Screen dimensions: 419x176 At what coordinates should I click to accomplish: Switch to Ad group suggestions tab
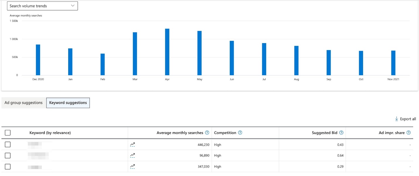[24, 103]
